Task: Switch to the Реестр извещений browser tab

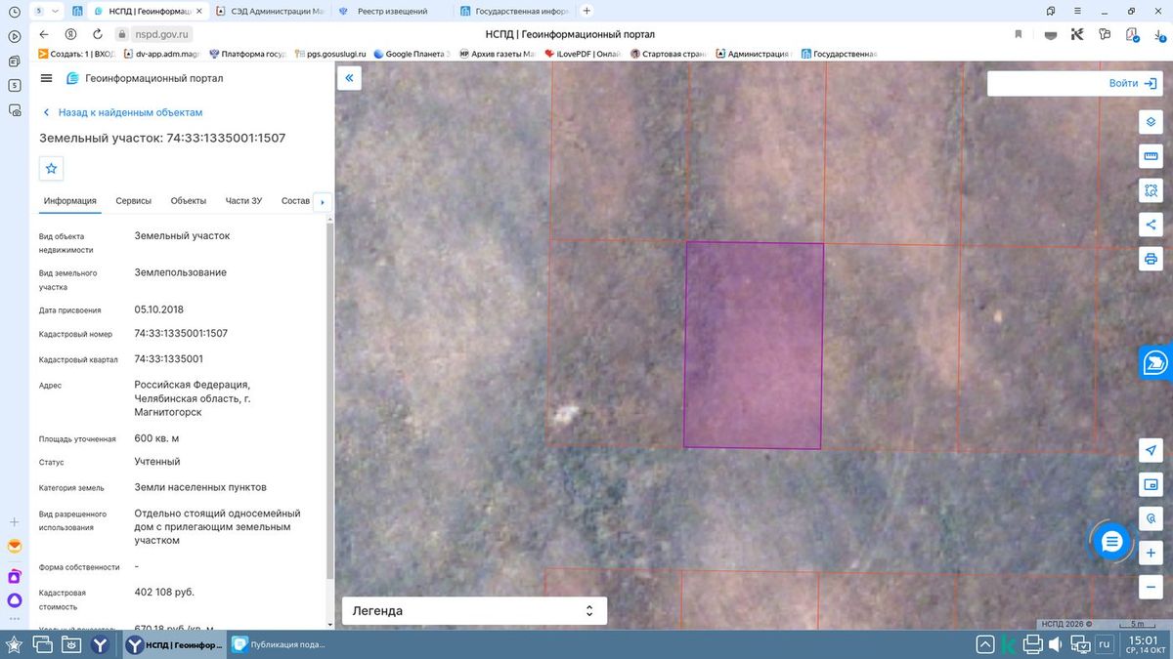Action: [392, 11]
